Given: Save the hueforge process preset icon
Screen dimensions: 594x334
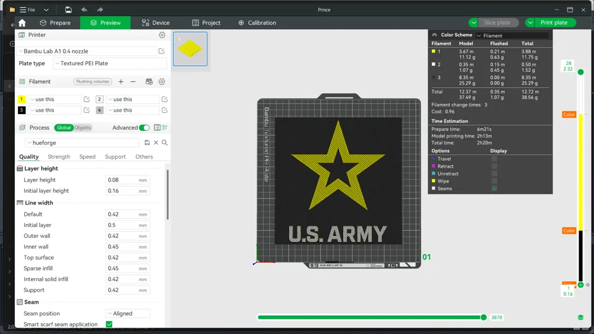Looking at the screenshot, I should [147, 143].
